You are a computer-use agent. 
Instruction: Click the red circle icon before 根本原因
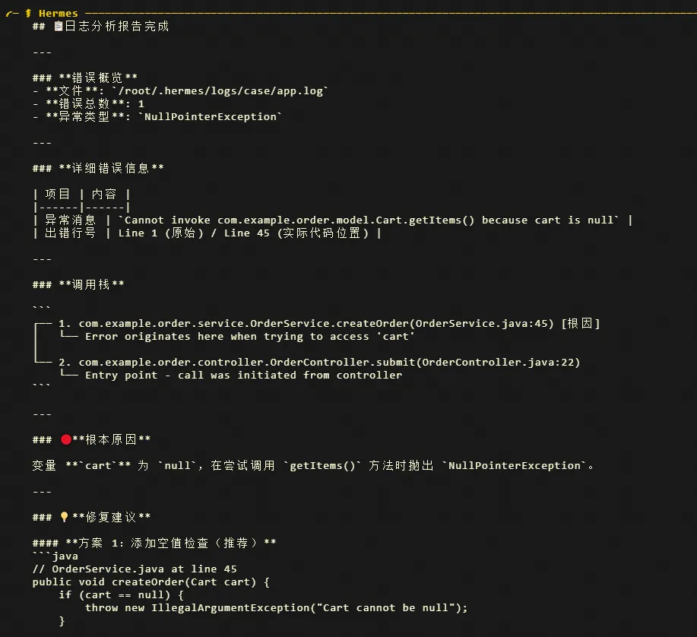(65, 440)
